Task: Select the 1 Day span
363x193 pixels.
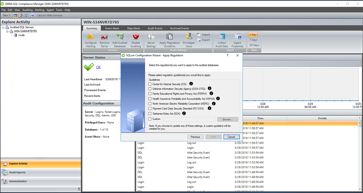Action: pos(253,35)
